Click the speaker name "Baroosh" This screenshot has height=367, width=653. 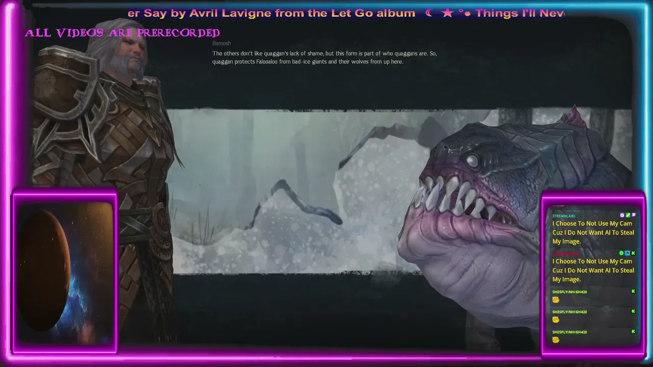221,43
